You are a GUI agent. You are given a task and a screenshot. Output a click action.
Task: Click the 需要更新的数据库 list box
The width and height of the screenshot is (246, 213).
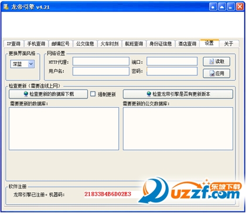pyautogui.click(x=64, y=129)
